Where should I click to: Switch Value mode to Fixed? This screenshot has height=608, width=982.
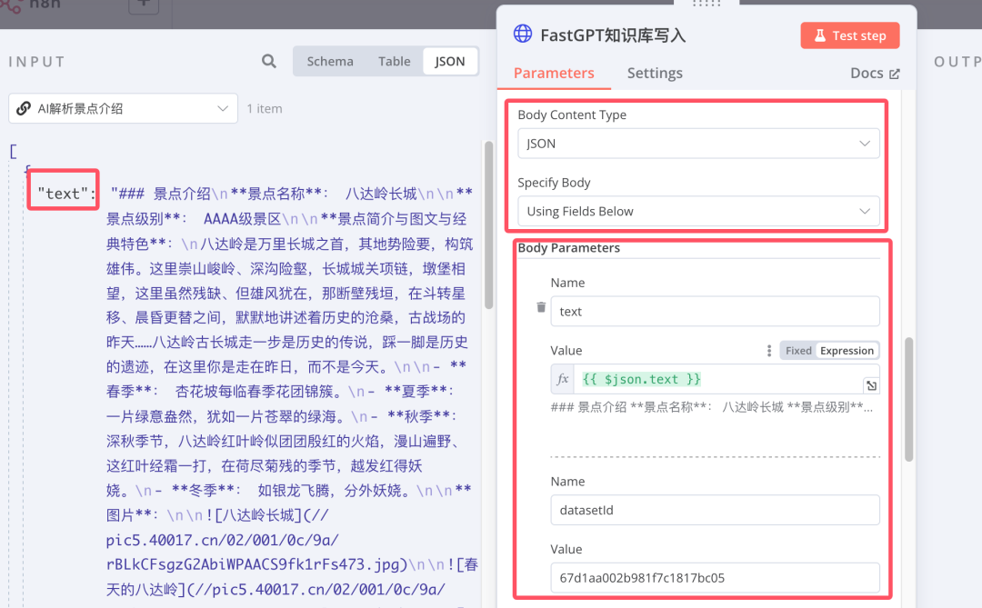point(798,351)
